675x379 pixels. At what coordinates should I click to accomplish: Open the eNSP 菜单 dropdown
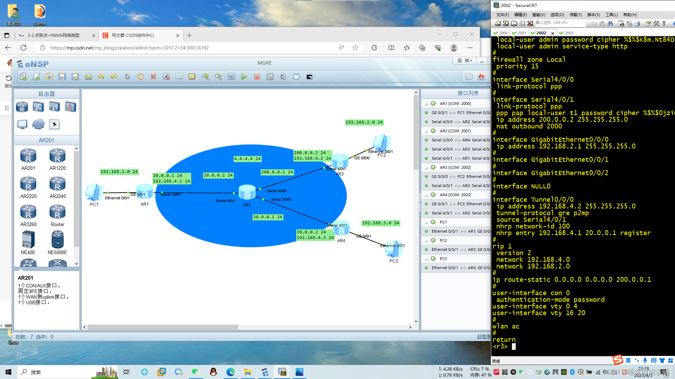[x=464, y=61]
